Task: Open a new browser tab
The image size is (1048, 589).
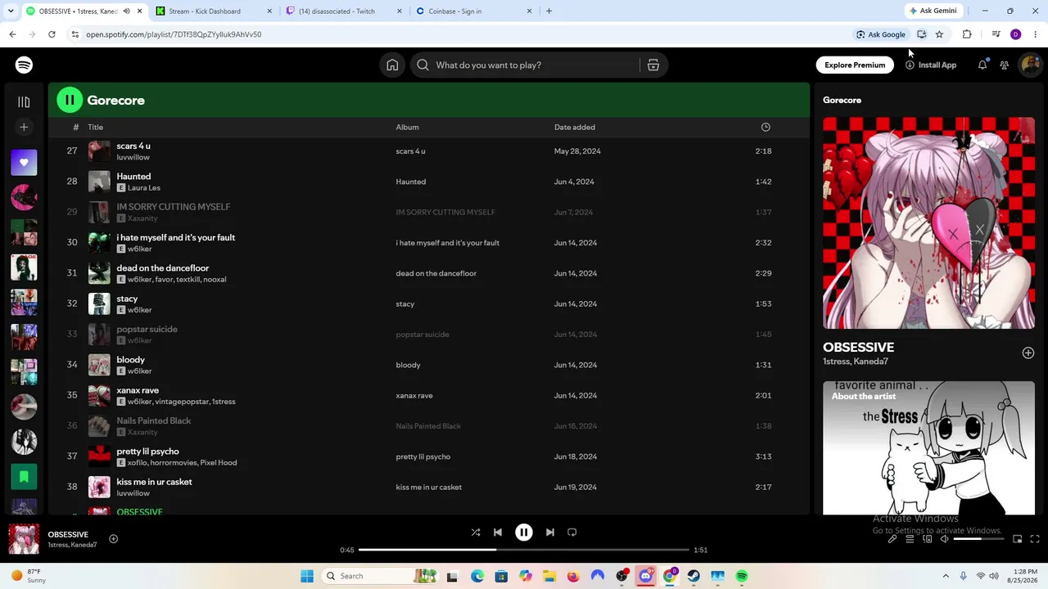Action: tap(549, 11)
